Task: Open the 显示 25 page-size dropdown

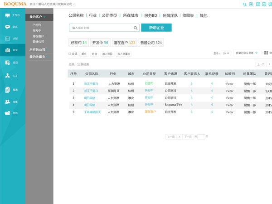Action: click(224, 53)
